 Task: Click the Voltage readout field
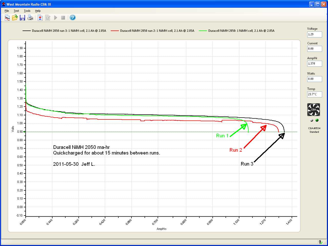coord(314,34)
